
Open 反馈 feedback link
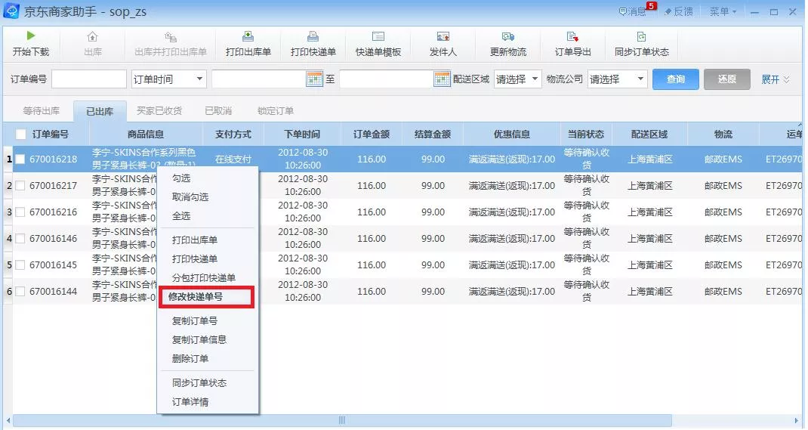coord(678,11)
